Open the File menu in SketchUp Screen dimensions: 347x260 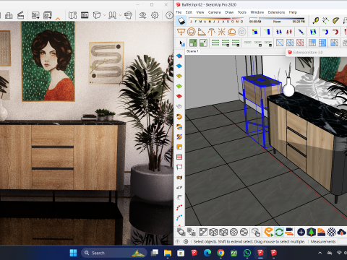[179, 12]
